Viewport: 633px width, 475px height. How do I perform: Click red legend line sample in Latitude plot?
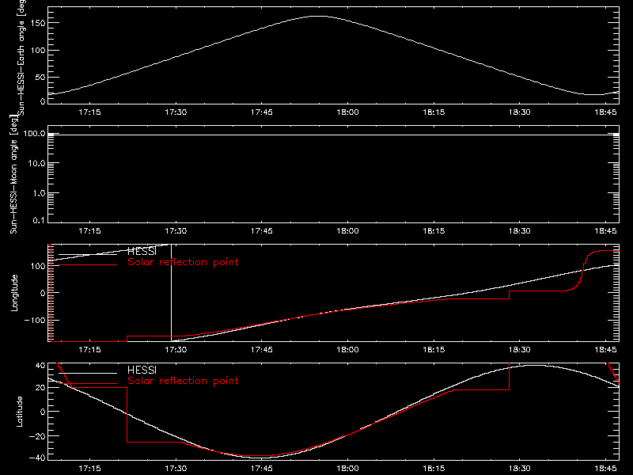pos(88,384)
